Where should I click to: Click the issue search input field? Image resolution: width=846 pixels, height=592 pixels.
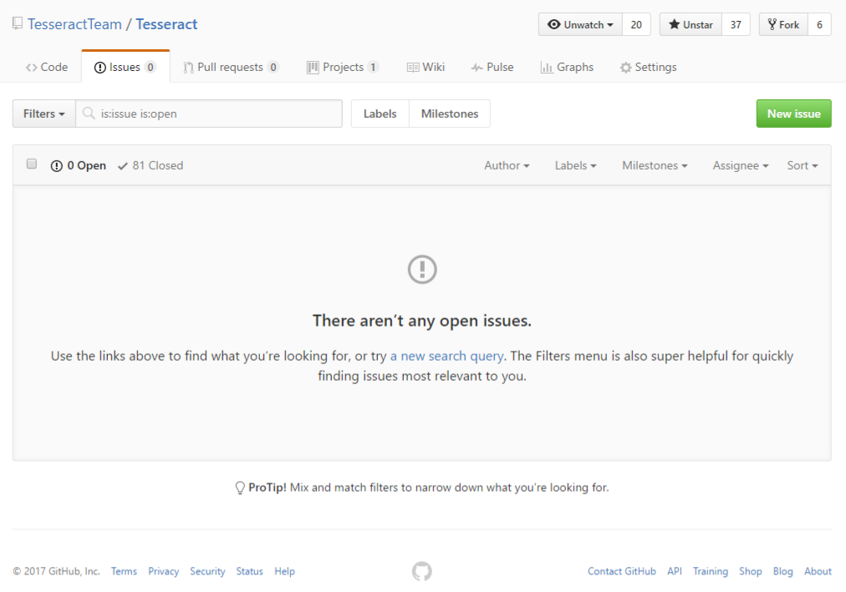[209, 114]
